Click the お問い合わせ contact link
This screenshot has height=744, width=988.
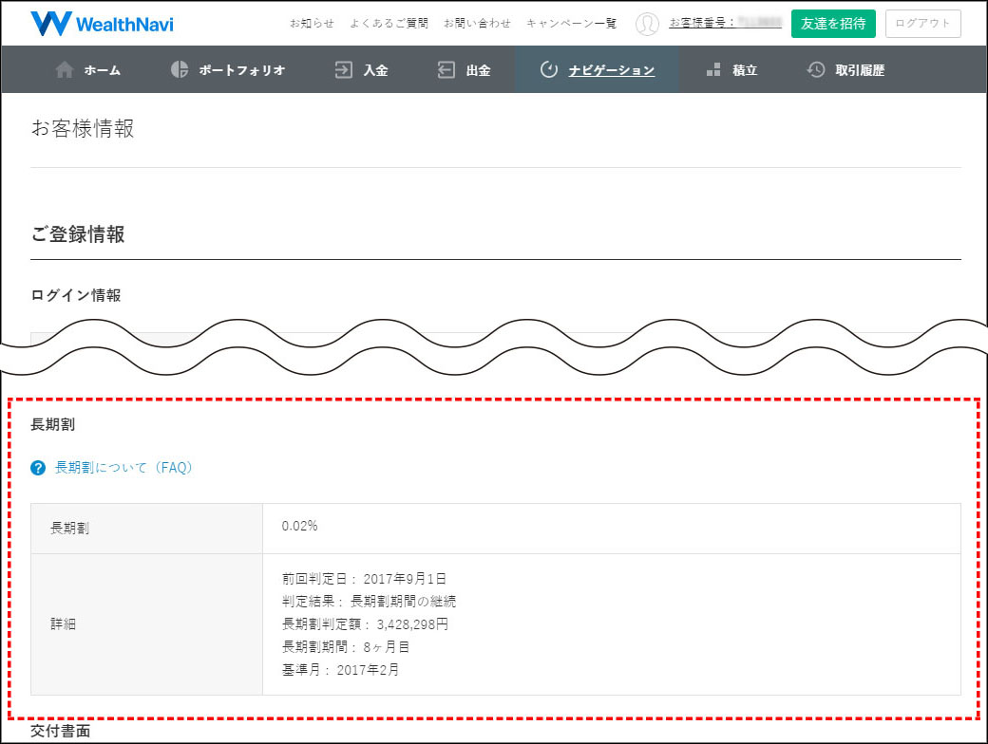point(477,23)
